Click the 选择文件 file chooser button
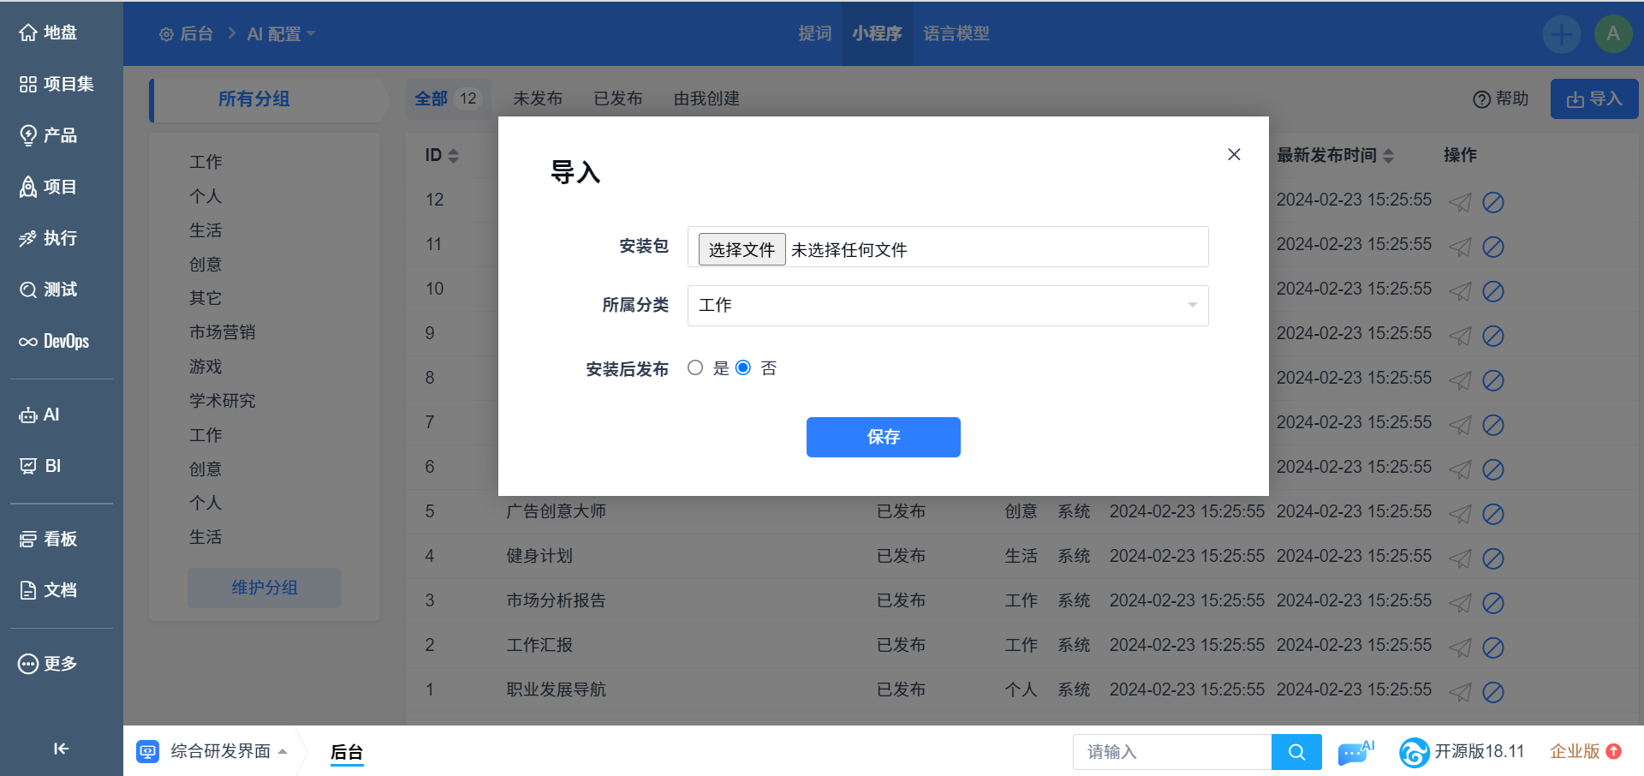The width and height of the screenshot is (1644, 776). tap(742, 249)
